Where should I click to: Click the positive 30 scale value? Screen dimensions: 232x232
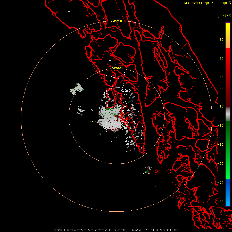221,87
